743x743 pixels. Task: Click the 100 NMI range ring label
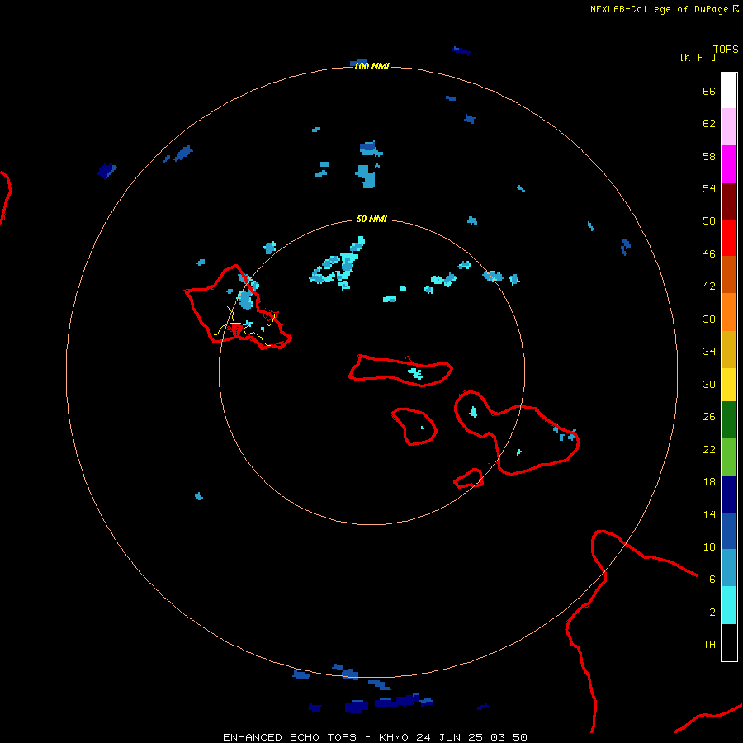371,66
